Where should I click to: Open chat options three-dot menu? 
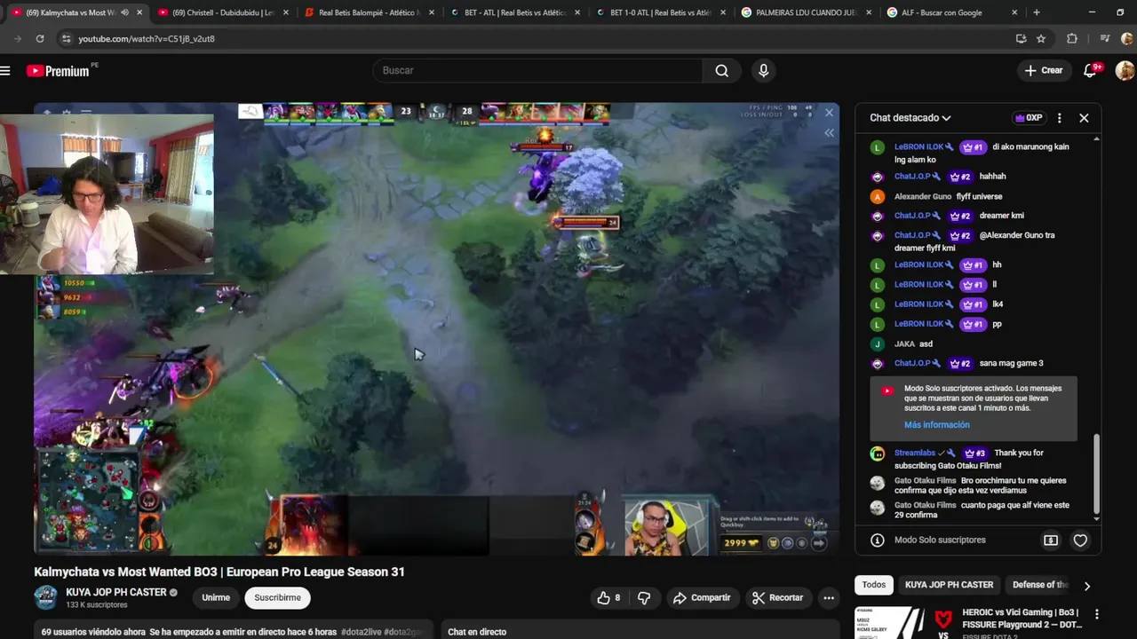(x=1059, y=118)
